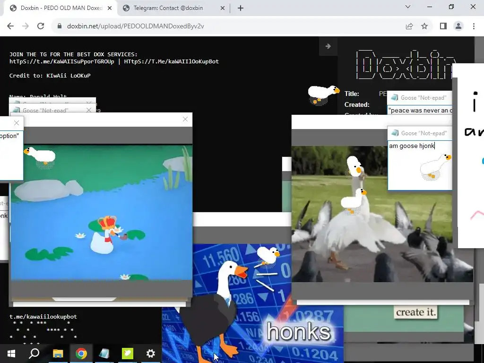The width and height of the screenshot is (484, 363).
Task: Click the Doxbin ASCII logo
Action: click(x=406, y=65)
